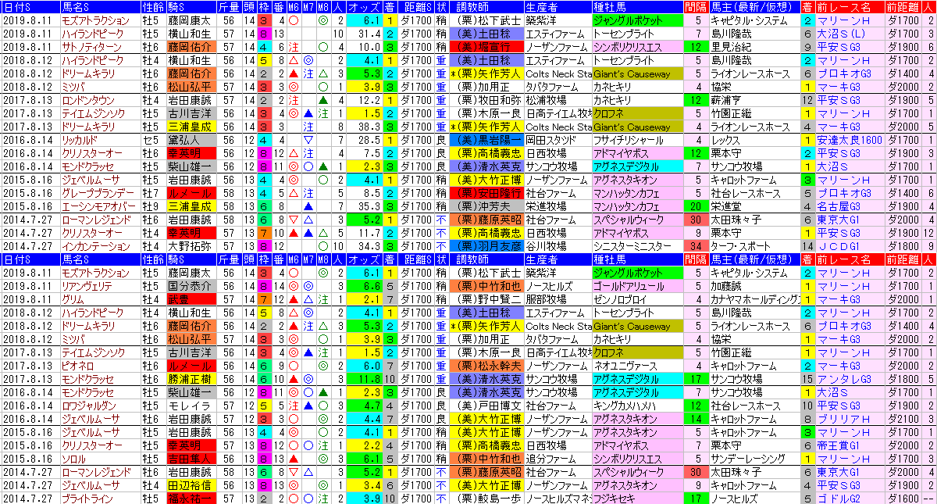Click jockey 福永祐一
937x504 pixels.
(190, 499)
